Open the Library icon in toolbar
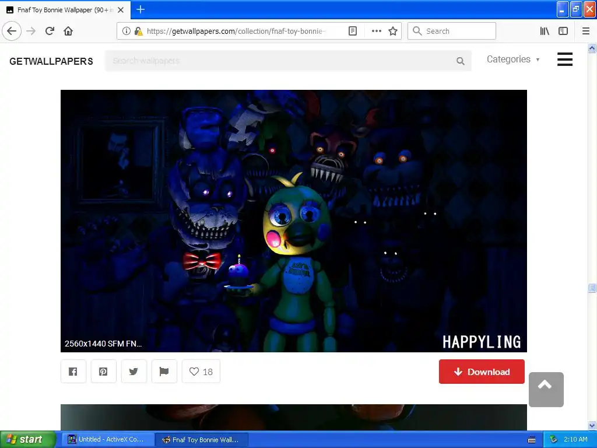This screenshot has height=448, width=597. coord(545,31)
